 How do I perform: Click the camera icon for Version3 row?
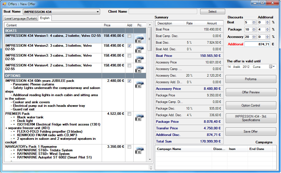[139, 58]
